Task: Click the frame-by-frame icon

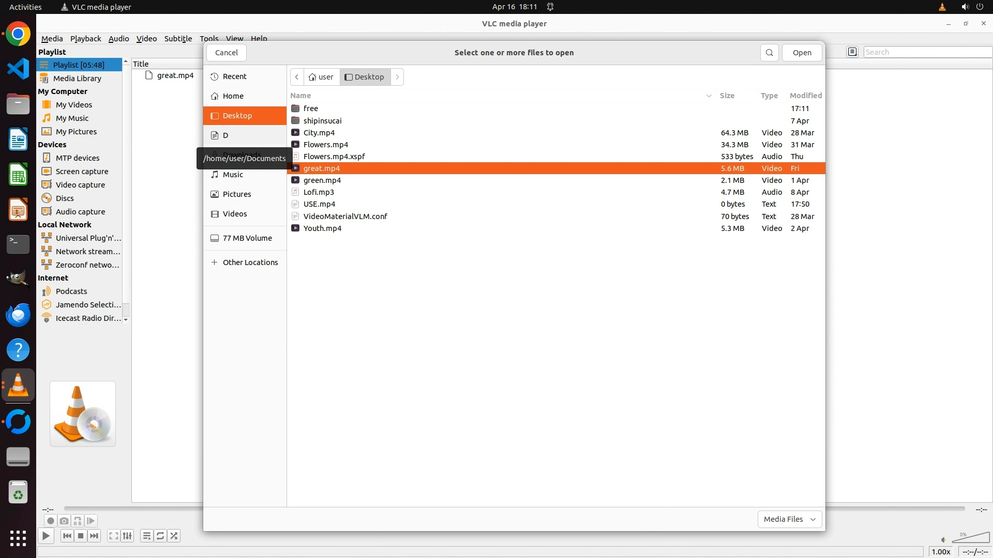Action: (x=91, y=521)
